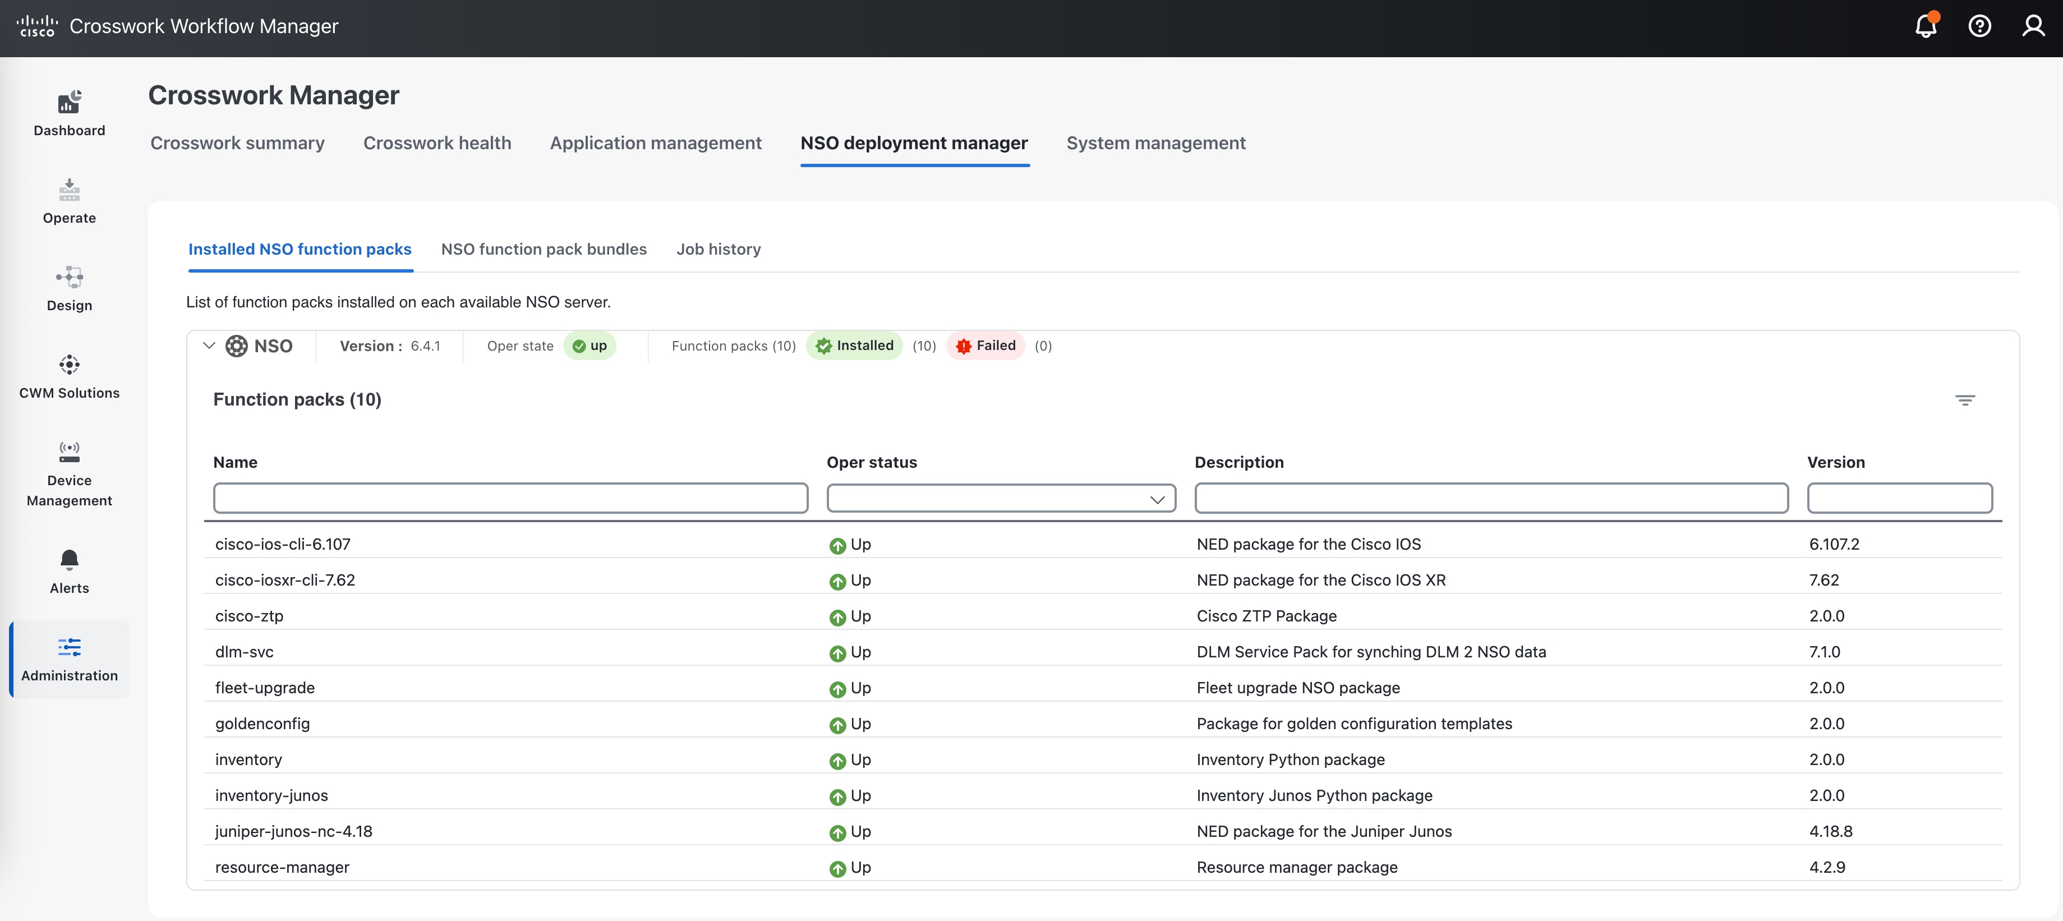Screen dimensions: 2063x921
Task: Open Device Management in the sidebar
Action: coord(70,474)
